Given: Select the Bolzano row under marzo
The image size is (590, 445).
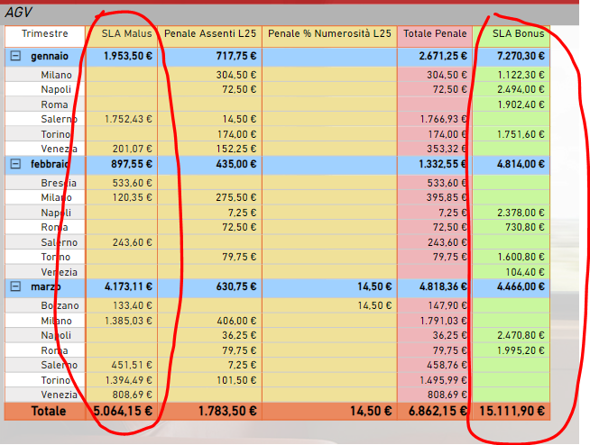Looking at the screenshot, I should point(60,305).
